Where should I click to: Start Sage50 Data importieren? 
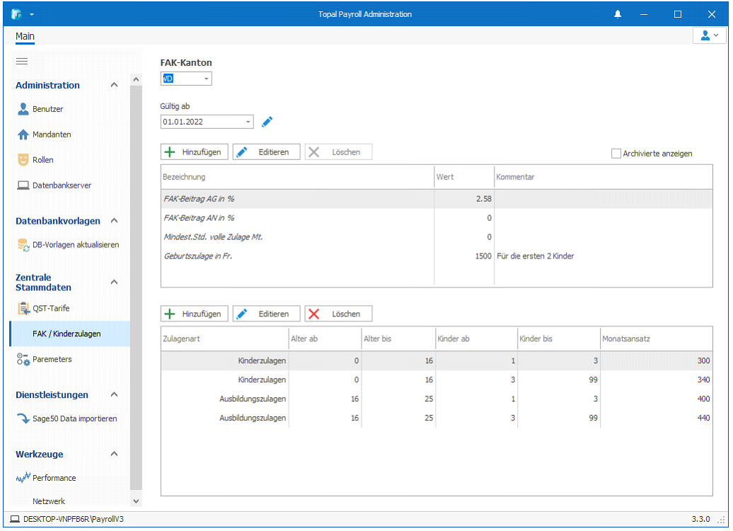pyautogui.click(x=74, y=418)
